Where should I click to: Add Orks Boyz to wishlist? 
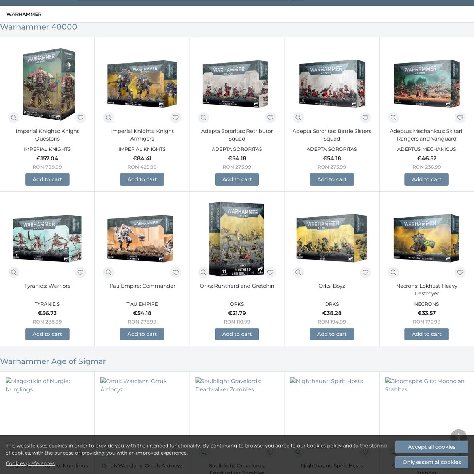365,272
